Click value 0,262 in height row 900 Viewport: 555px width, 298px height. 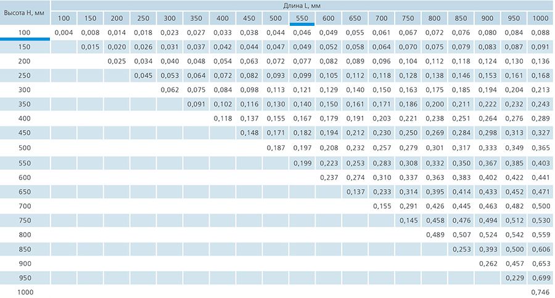tap(488, 264)
